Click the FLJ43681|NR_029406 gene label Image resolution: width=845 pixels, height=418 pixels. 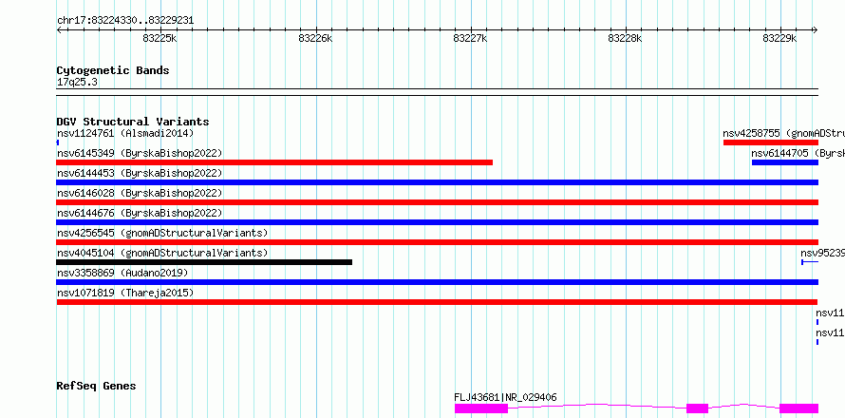(506, 397)
